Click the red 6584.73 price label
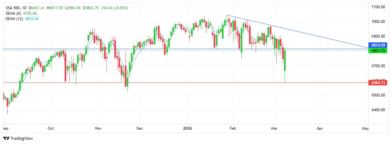 coord(378,83)
